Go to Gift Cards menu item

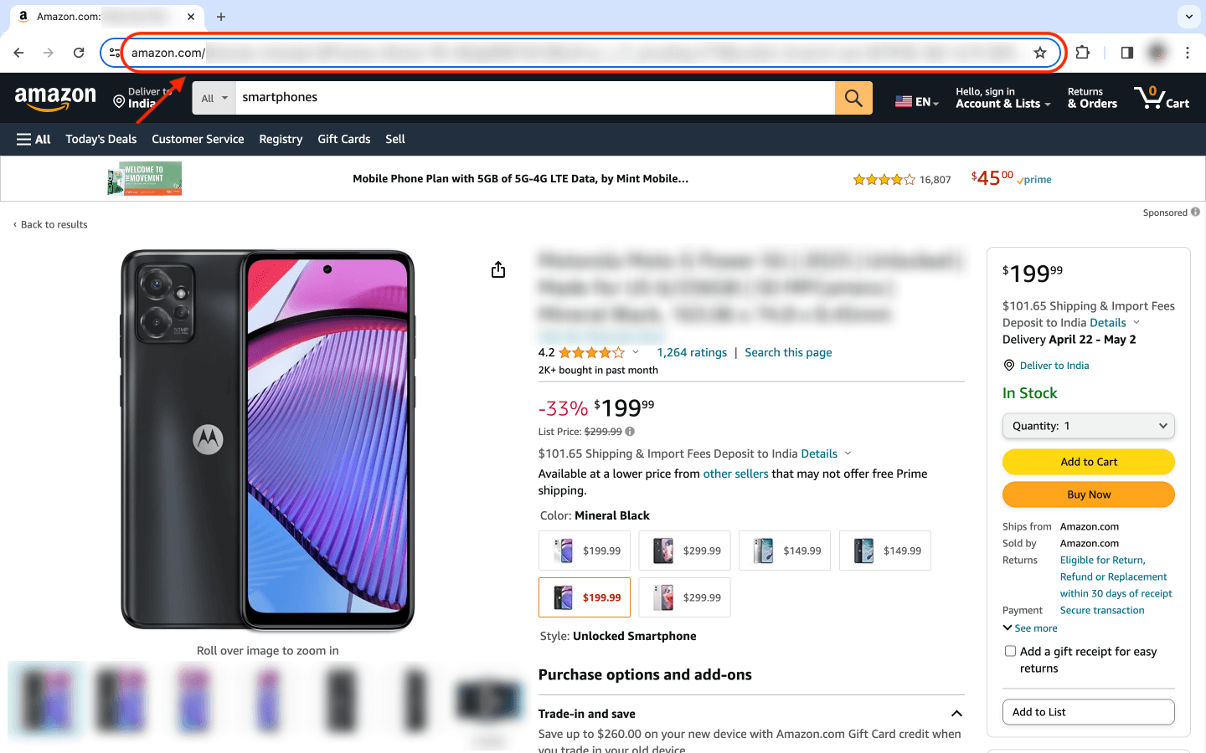[343, 139]
